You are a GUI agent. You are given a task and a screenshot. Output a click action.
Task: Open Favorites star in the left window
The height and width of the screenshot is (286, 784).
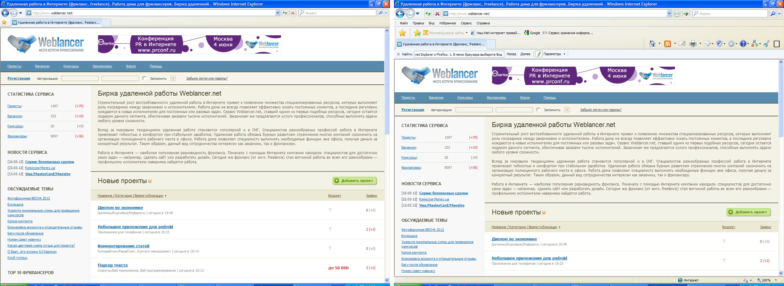(x=4, y=22)
